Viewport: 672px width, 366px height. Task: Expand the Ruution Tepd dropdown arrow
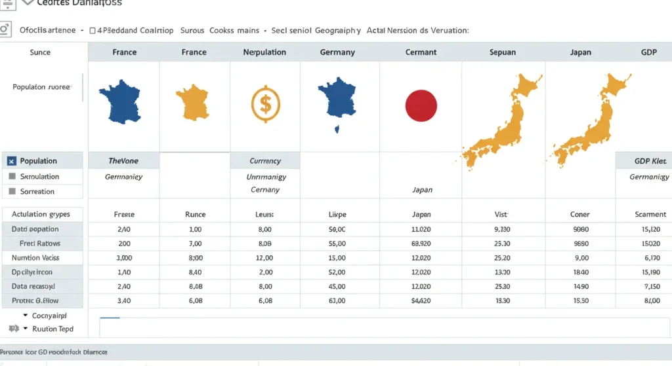pos(26,329)
